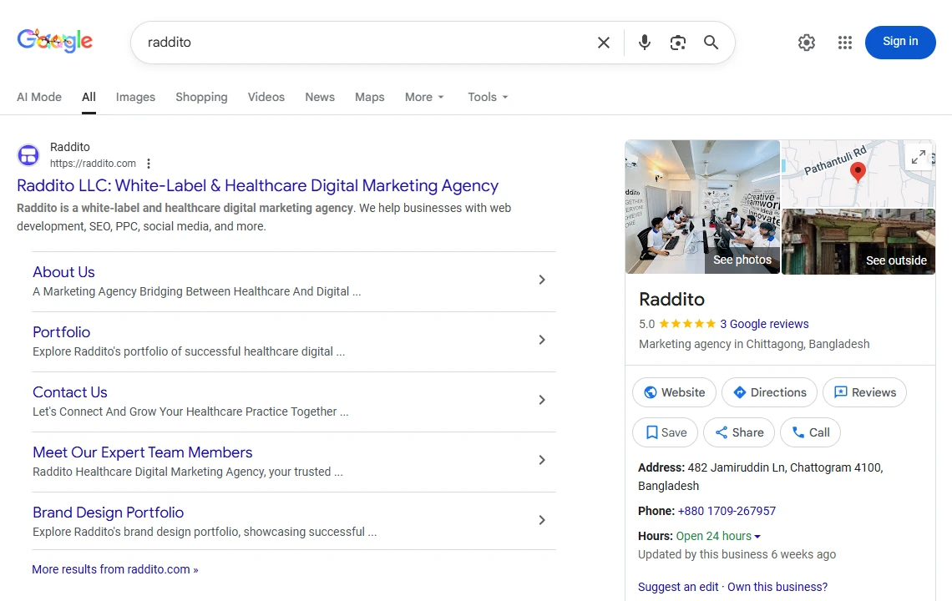Screen dimensions: 952x601
Task: Click the Sign in button
Action: click(900, 42)
